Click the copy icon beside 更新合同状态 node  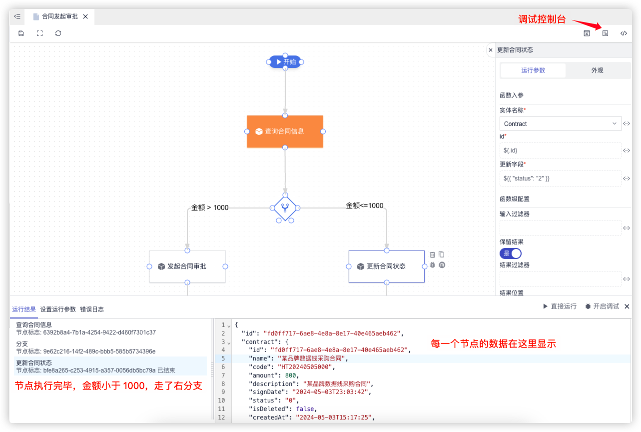click(x=442, y=254)
